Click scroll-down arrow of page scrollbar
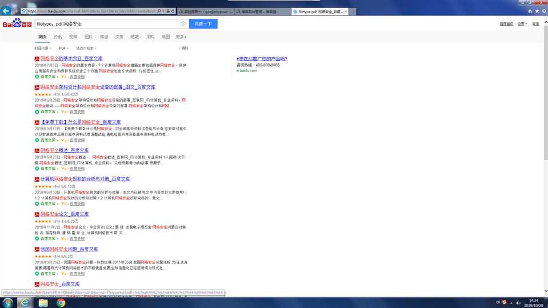This screenshot has height=308, width=548. coord(546,291)
